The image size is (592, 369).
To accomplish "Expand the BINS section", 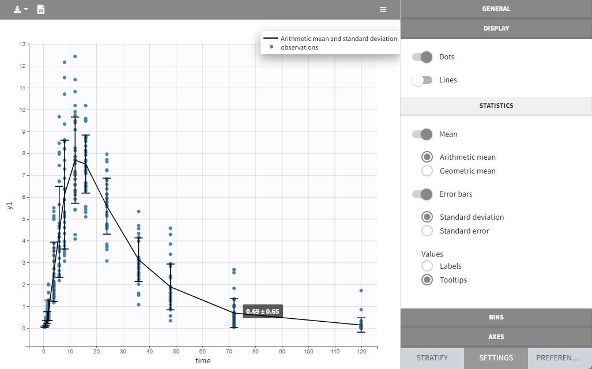I will coord(496,317).
